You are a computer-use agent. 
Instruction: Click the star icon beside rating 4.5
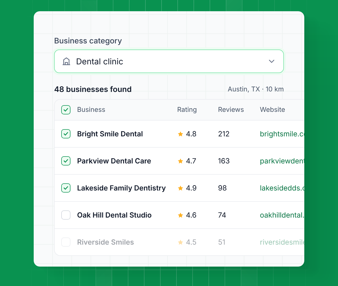tap(180, 242)
